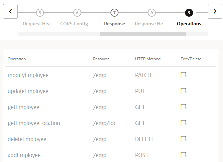Check the modifyEmployee edit/delete checkbox
223x162 pixels.
pyautogui.click(x=183, y=75)
